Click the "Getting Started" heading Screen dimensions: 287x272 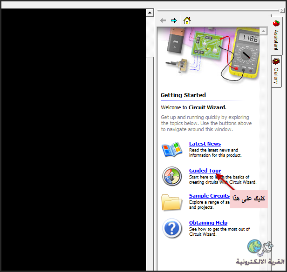pyautogui.click(x=183, y=95)
